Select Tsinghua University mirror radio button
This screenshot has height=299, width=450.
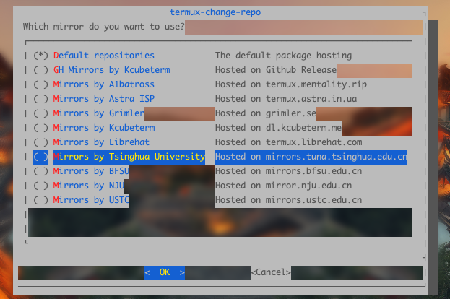41,157
